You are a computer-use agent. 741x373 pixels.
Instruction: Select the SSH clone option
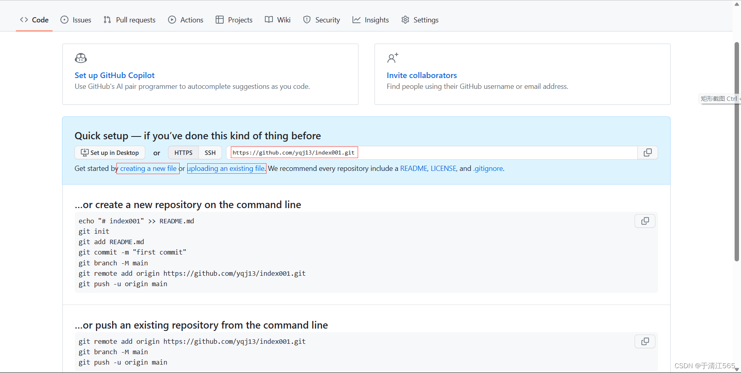210,152
